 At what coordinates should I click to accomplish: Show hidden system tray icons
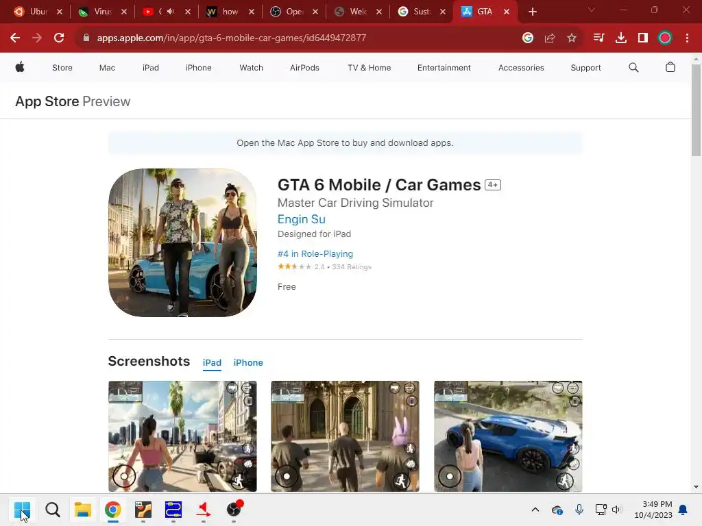pyautogui.click(x=535, y=510)
